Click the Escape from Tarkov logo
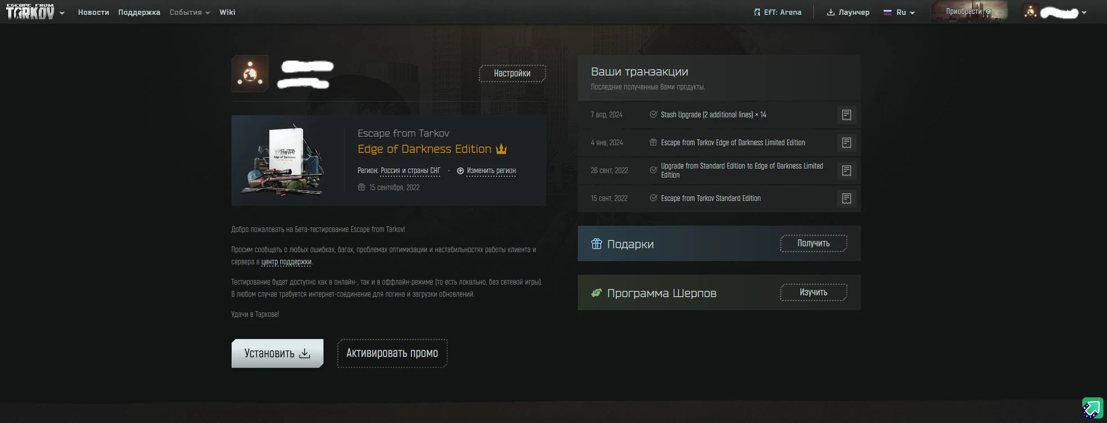Image resolution: width=1107 pixels, height=423 pixels. (x=30, y=12)
